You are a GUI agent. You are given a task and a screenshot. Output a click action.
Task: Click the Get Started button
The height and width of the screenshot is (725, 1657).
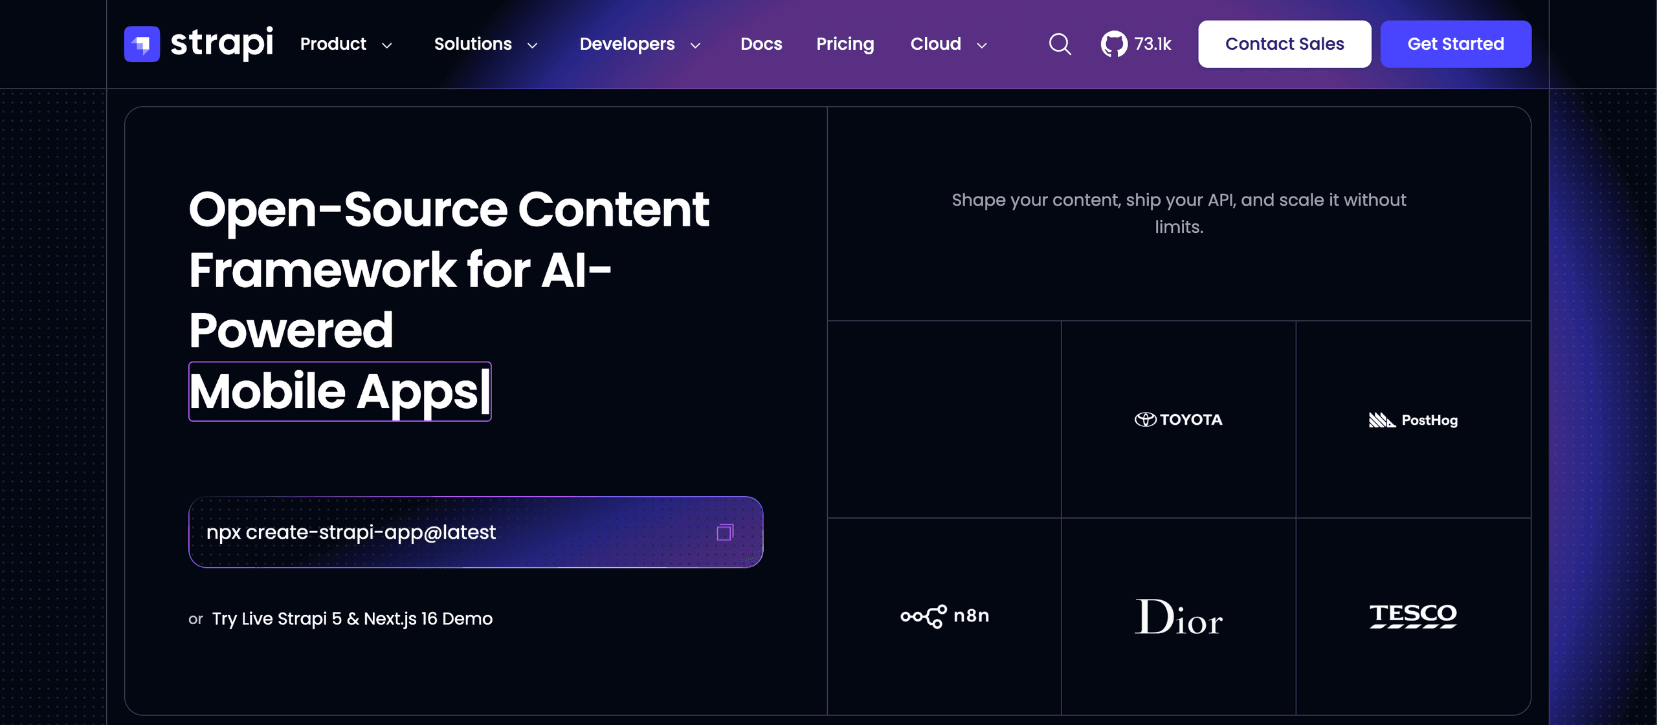[x=1456, y=44]
